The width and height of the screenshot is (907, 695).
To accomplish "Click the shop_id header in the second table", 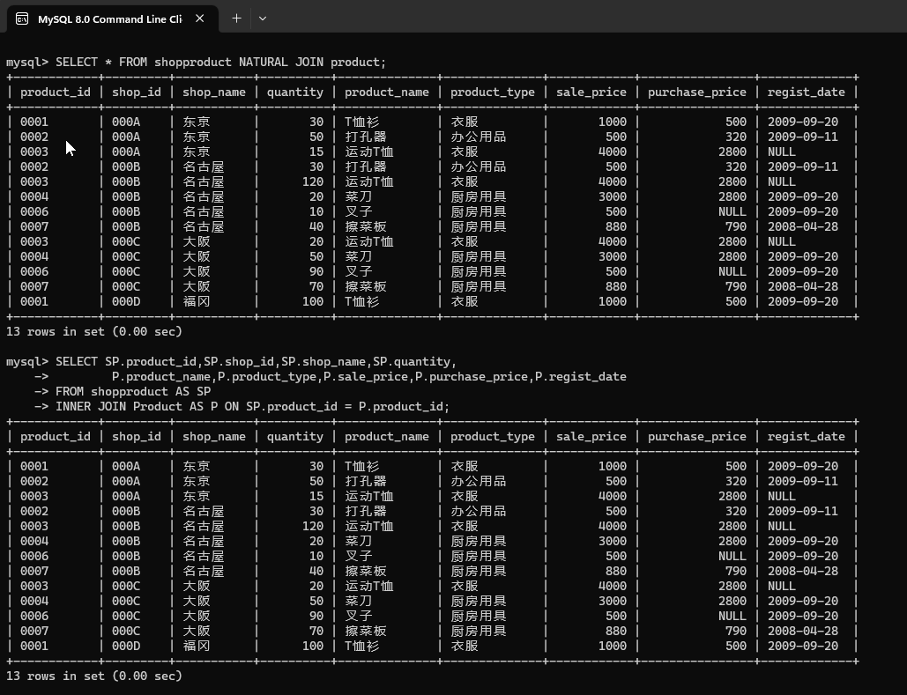I will tap(137, 437).
